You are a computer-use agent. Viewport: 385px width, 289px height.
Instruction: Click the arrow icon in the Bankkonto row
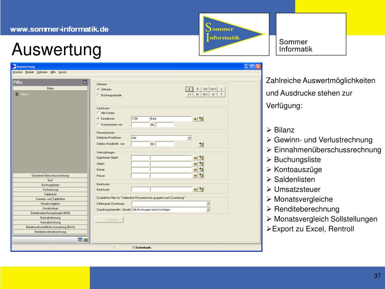click(x=196, y=190)
